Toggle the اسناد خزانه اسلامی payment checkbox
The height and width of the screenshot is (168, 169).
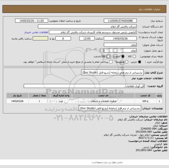point(111,62)
